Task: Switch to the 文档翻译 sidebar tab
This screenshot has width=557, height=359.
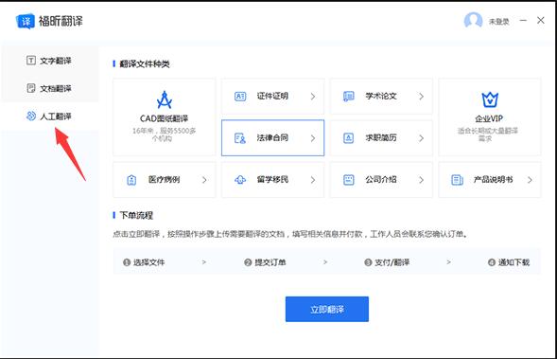Action: coord(49,88)
